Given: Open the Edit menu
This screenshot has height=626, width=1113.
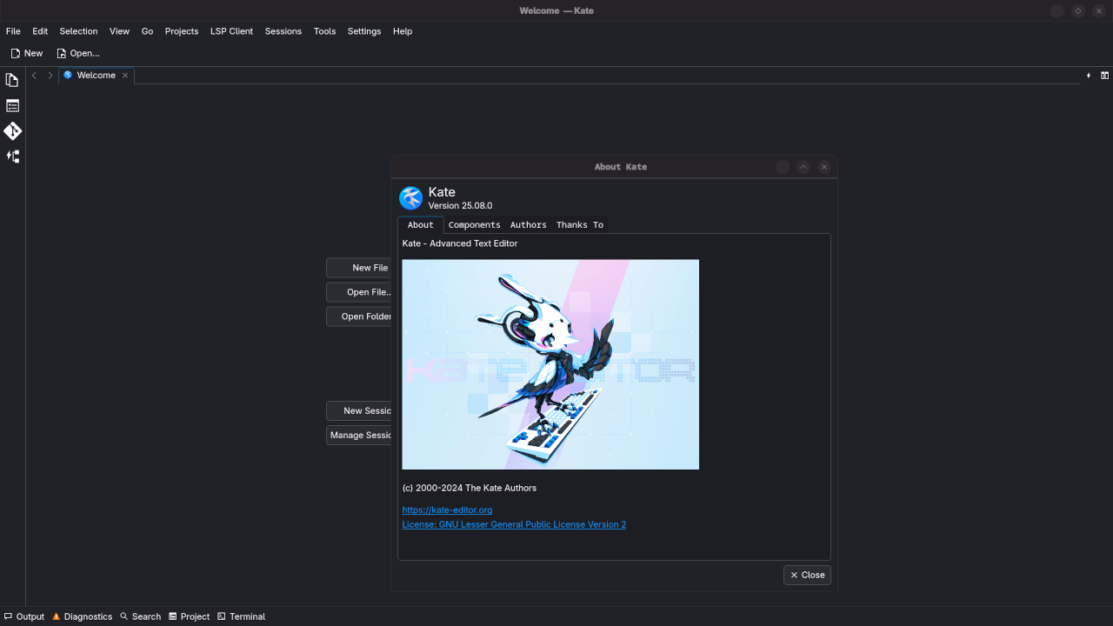Looking at the screenshot, I should (40, 31).
